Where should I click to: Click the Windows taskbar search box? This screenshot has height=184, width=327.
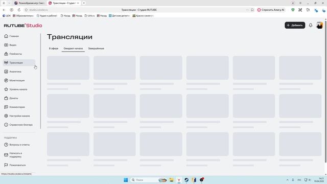[149, 180]
